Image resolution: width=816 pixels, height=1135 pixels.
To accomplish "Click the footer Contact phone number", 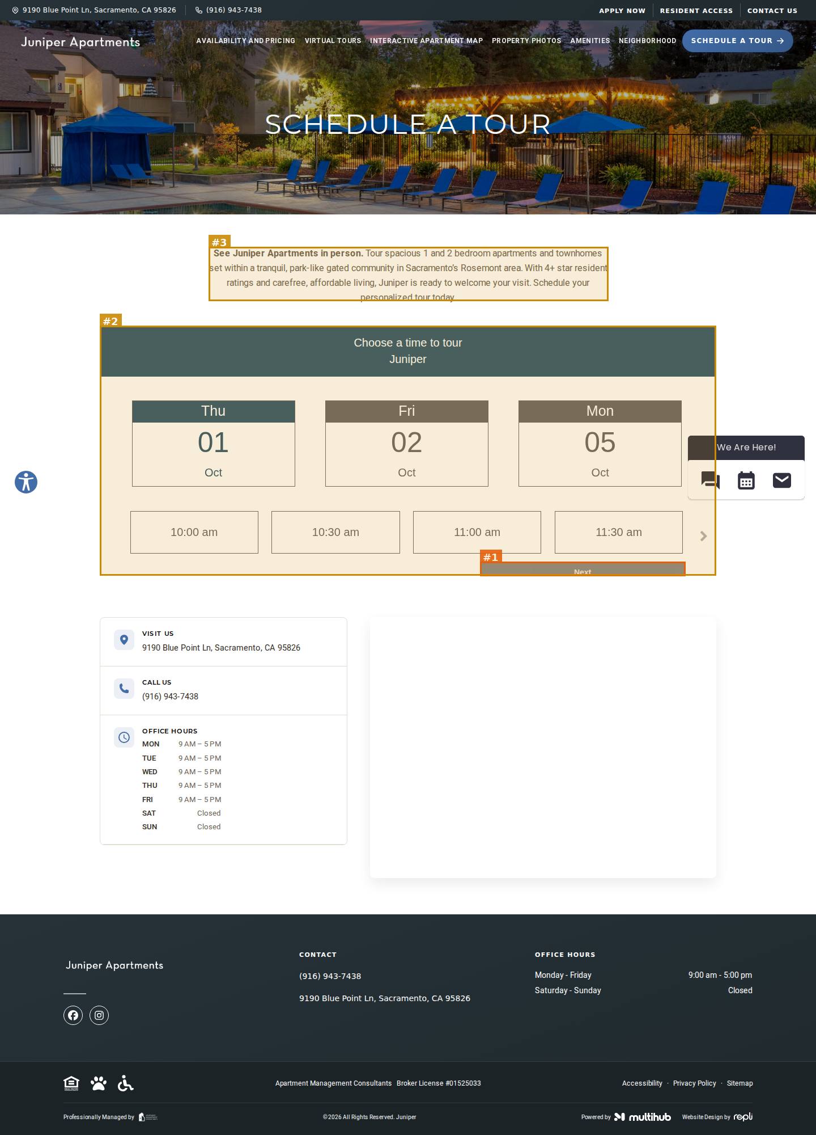I will coord(330,976).
